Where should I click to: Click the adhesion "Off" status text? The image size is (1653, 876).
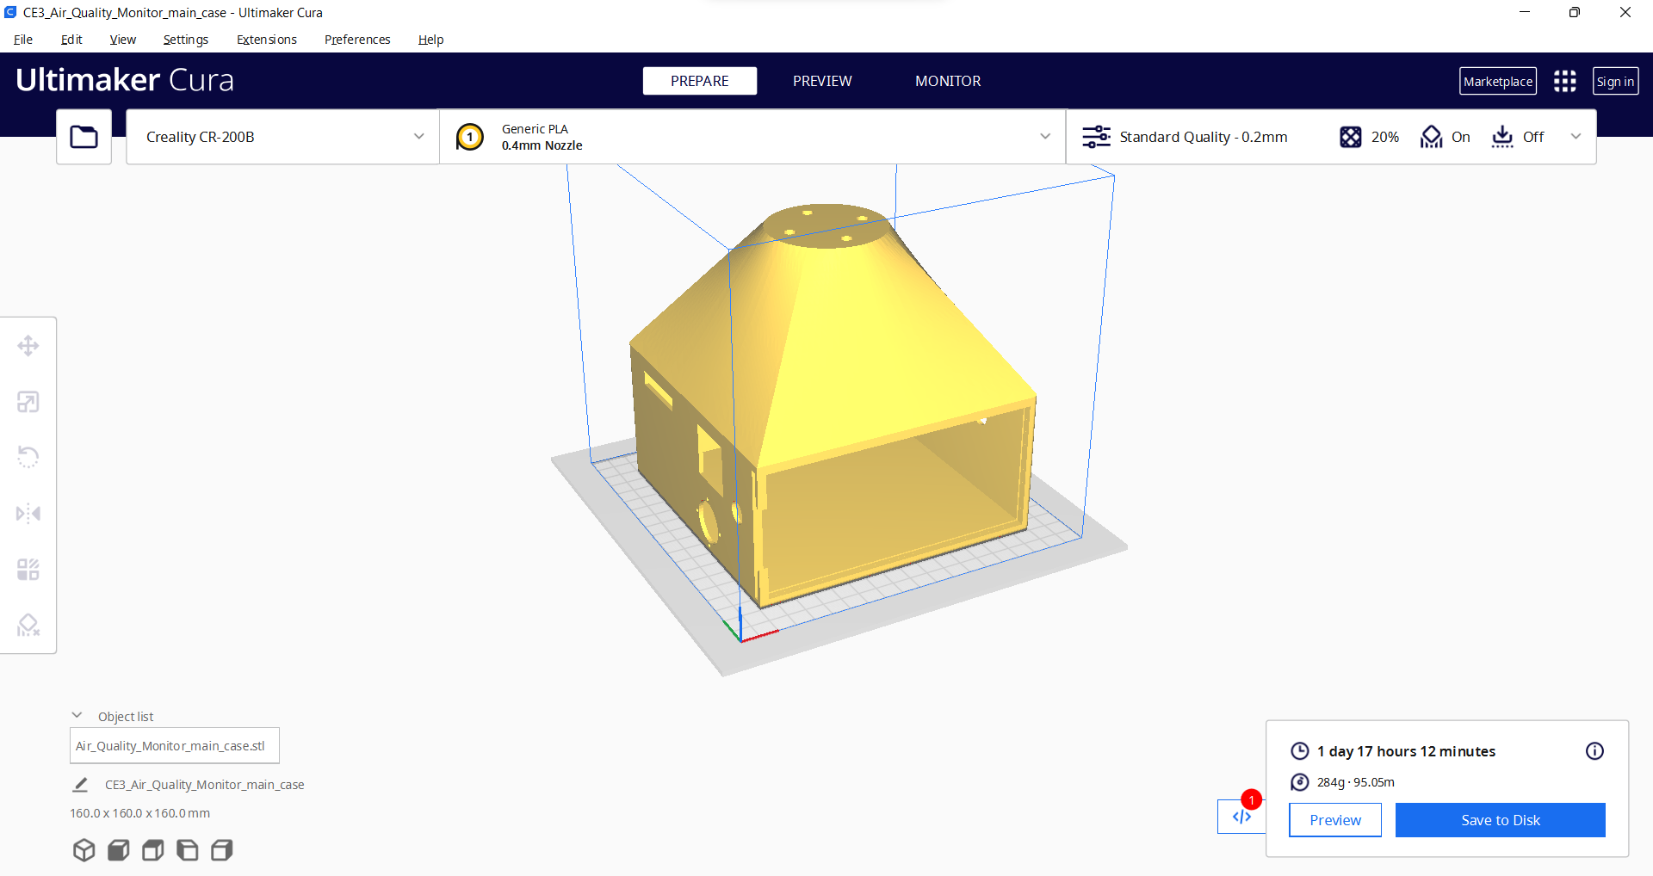pyautogui.click(x=1533, y=137)
